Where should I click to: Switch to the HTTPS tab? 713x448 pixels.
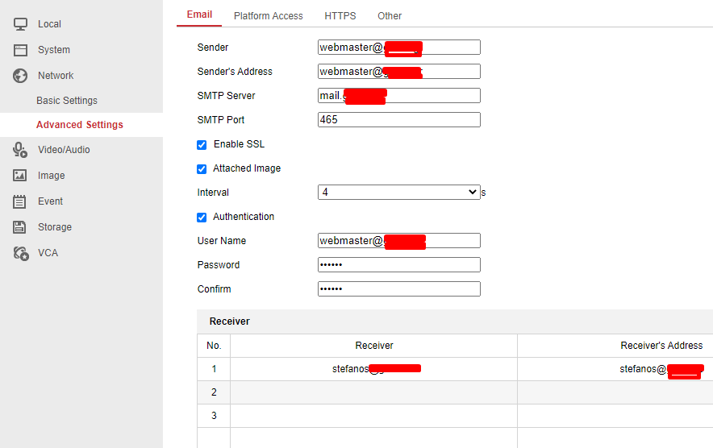point(340,16)
